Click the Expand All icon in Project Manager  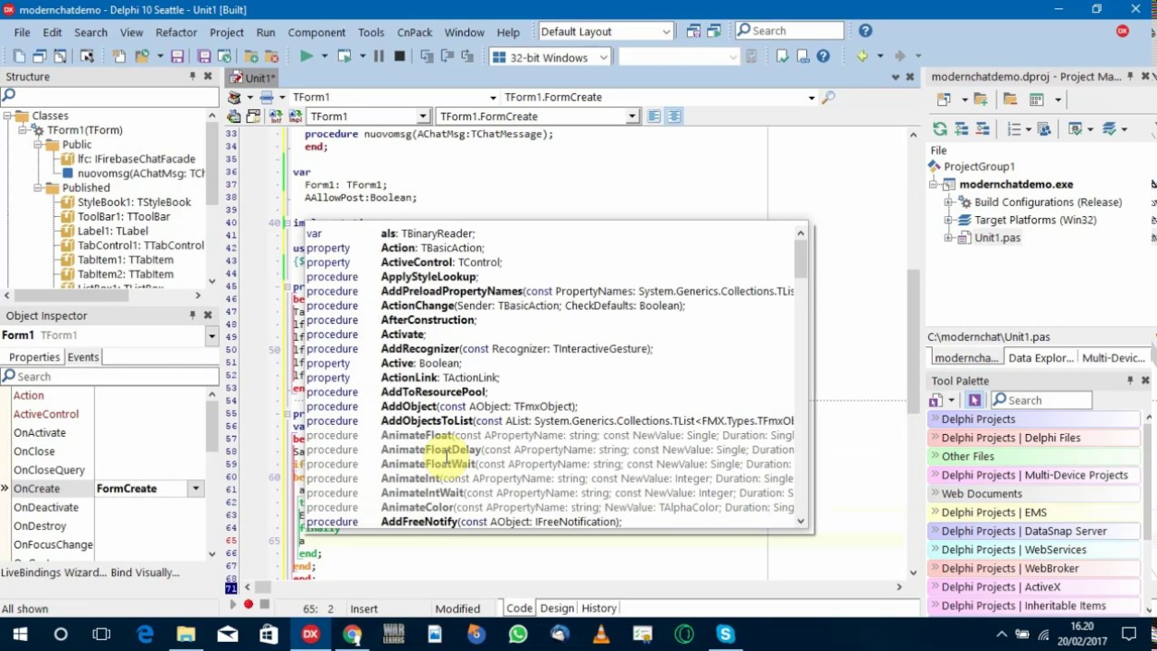coord(961,129)
